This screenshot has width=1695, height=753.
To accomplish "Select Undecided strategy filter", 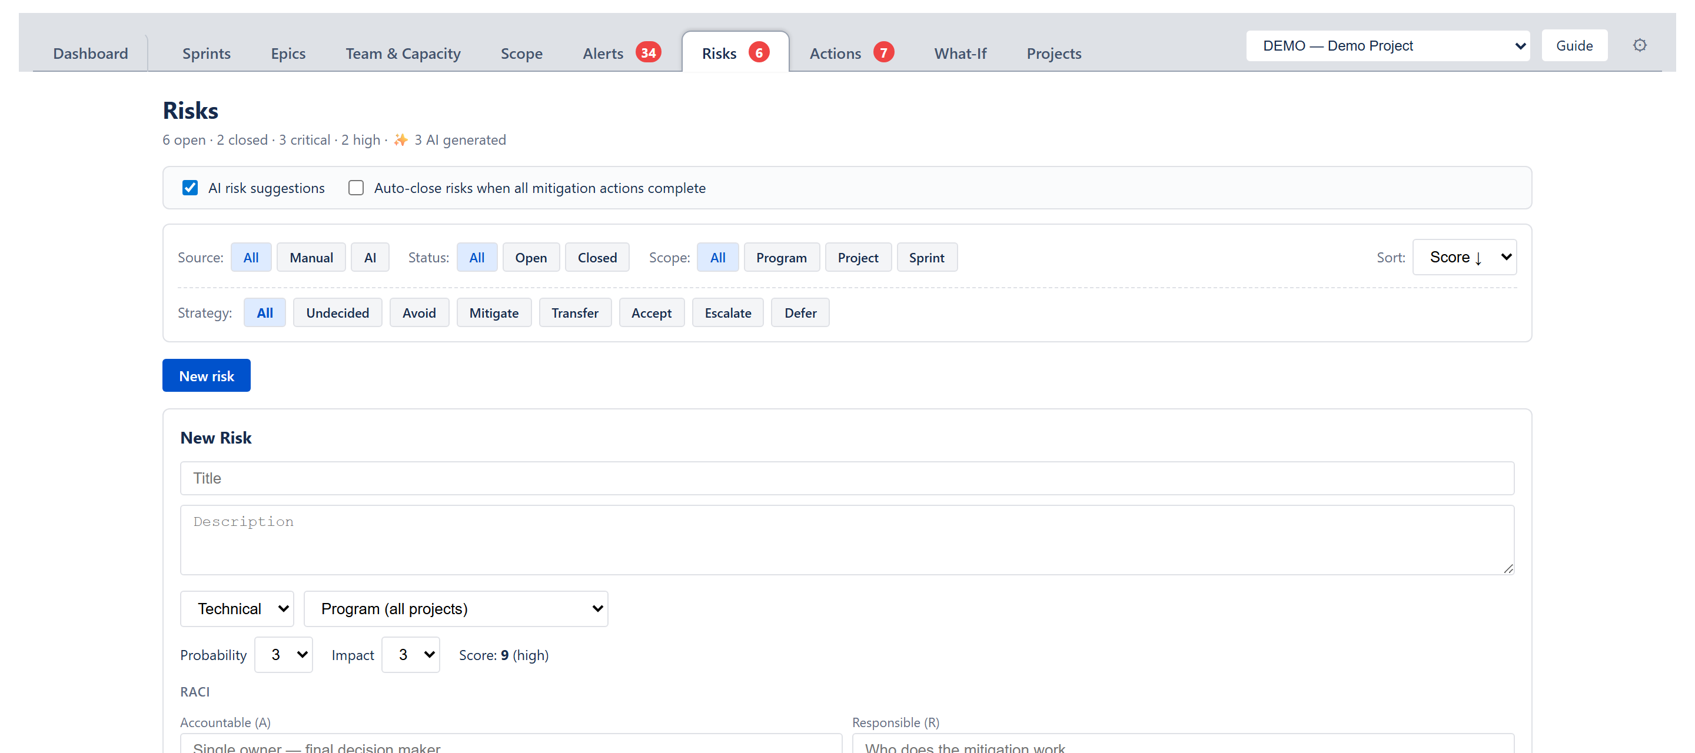I will click(338, 313).
